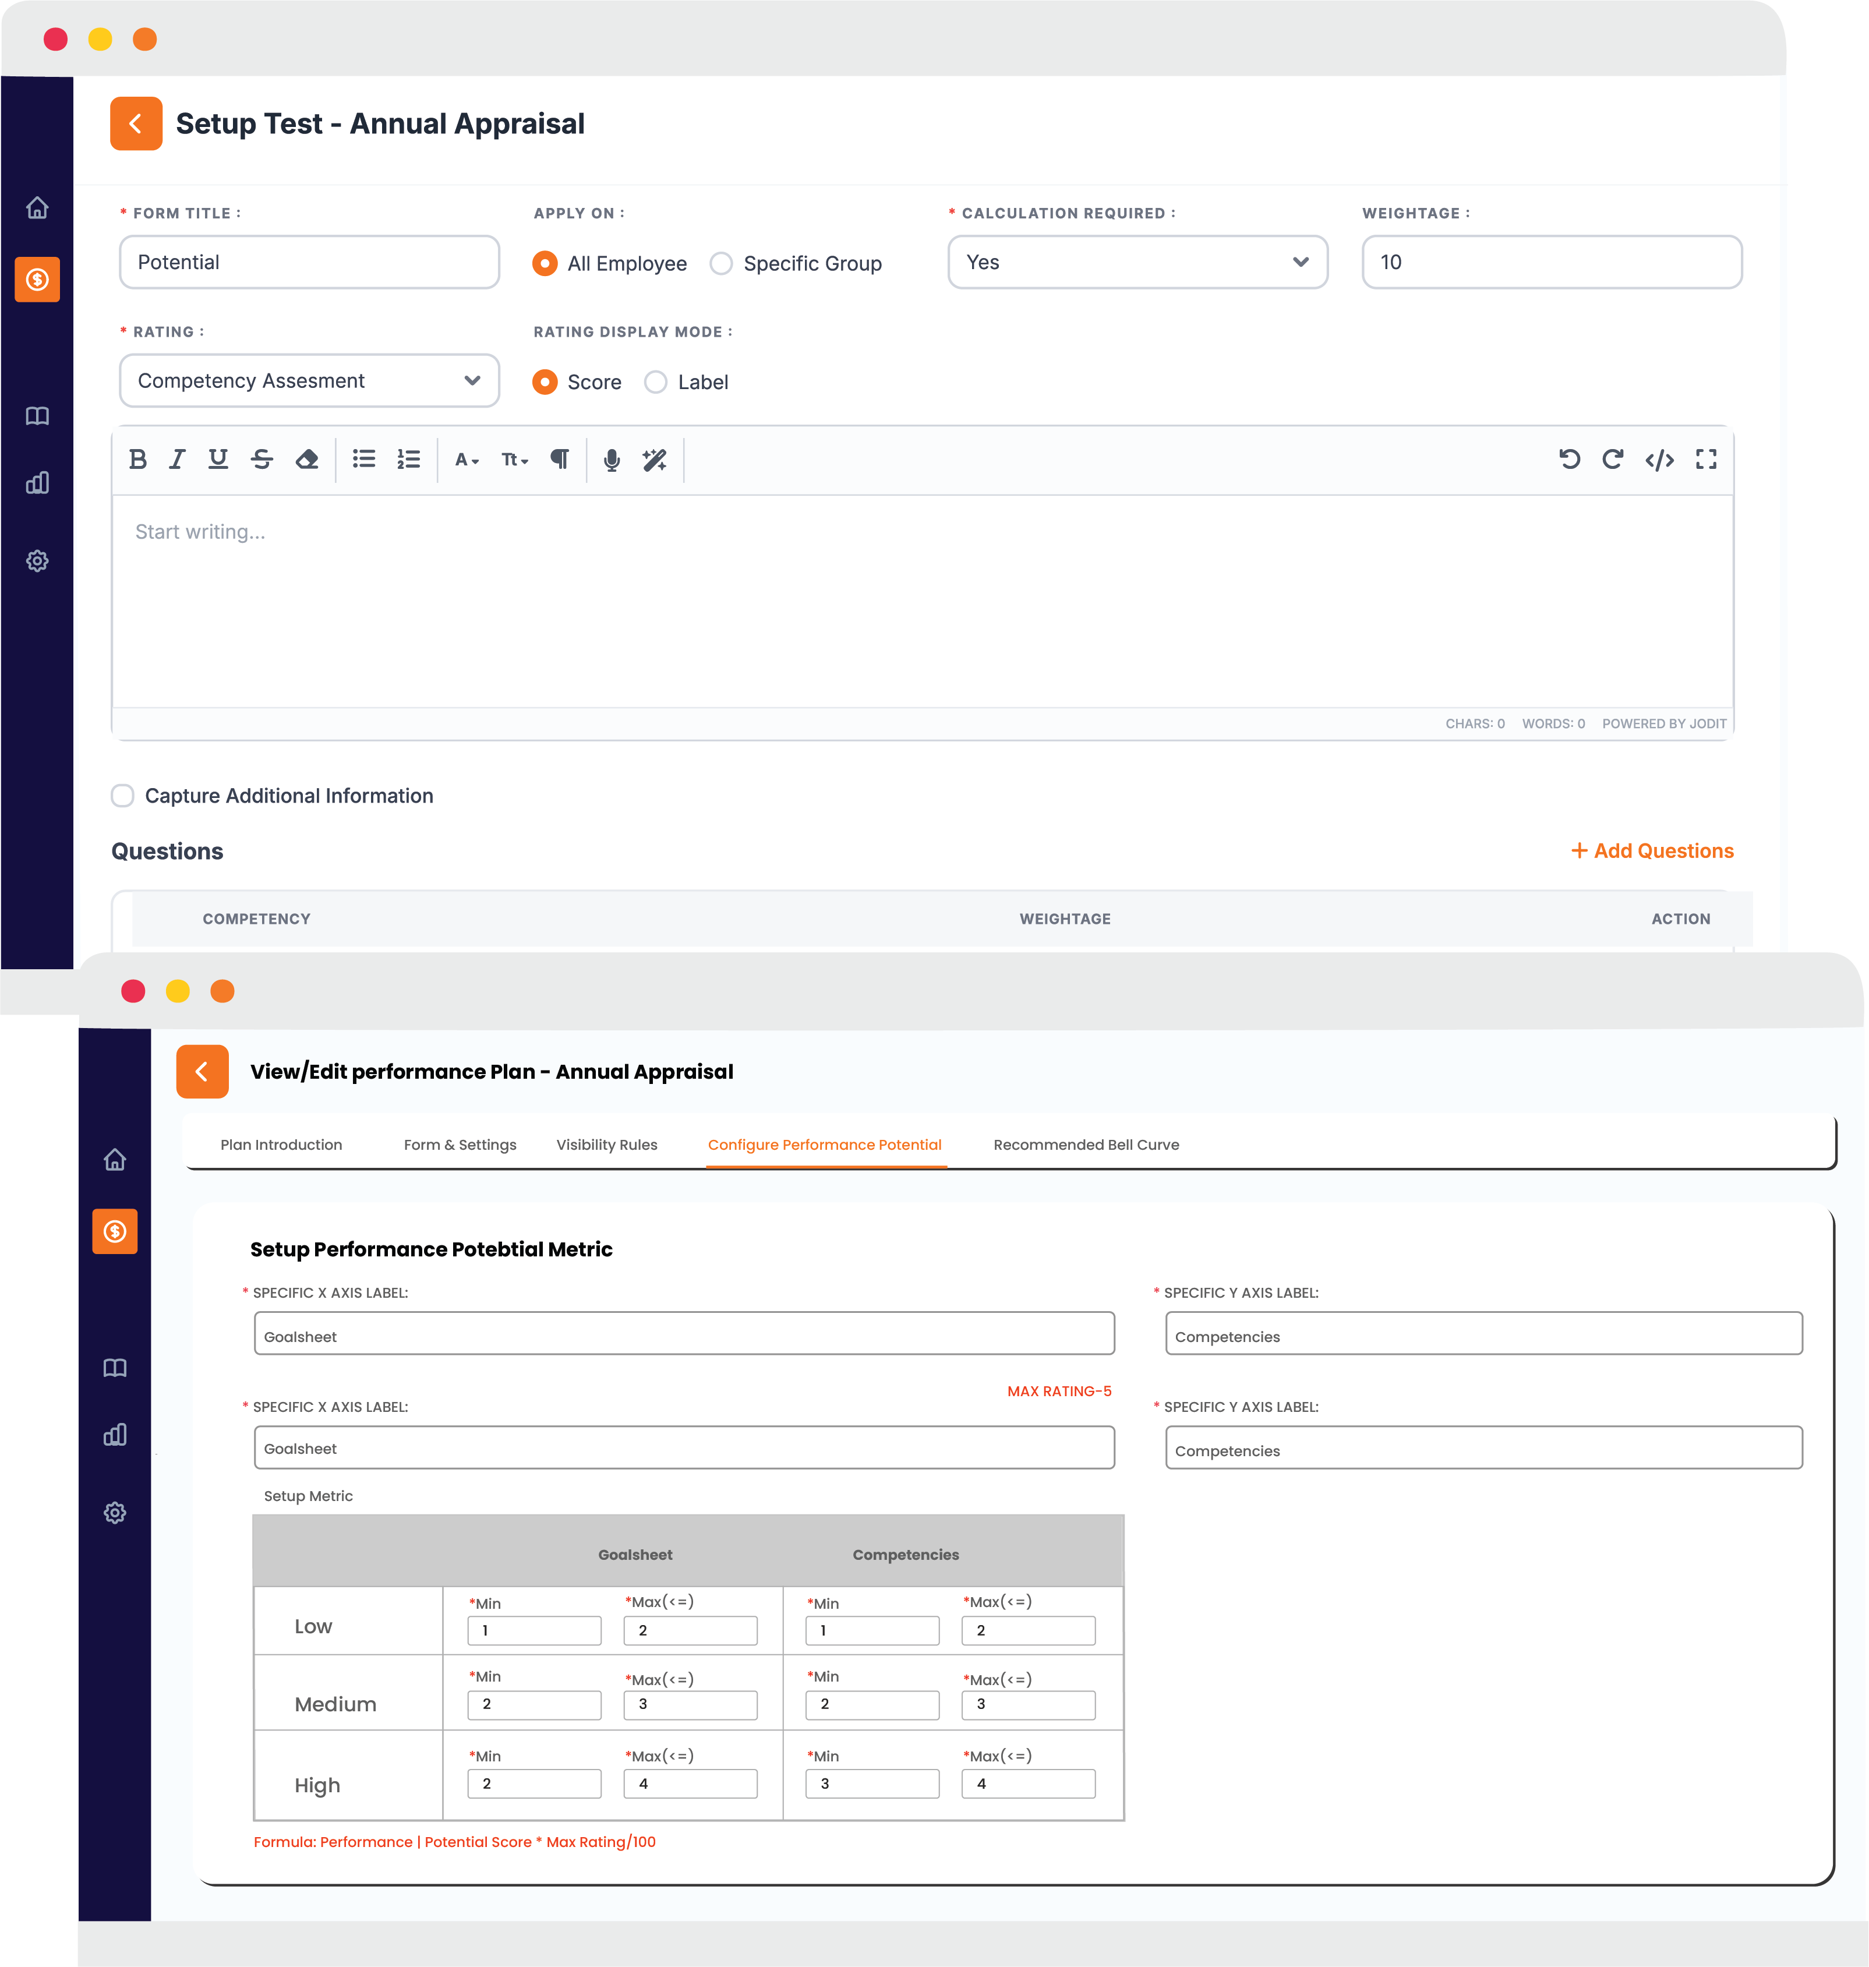The height and width of the screenshot is (1967, 1869).
Task: Select Score rating display mode
Action: (545, 382)
